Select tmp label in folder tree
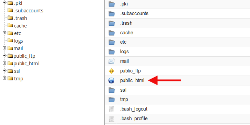This screenshot has height=125, width=250. point(19,79)
